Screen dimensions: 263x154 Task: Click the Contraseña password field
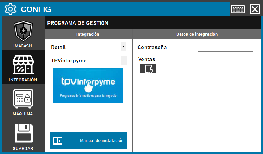click(x=225, y=47)
